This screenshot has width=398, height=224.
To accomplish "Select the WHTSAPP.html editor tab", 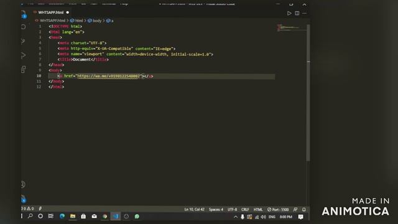I will click(x=51, y=12).
